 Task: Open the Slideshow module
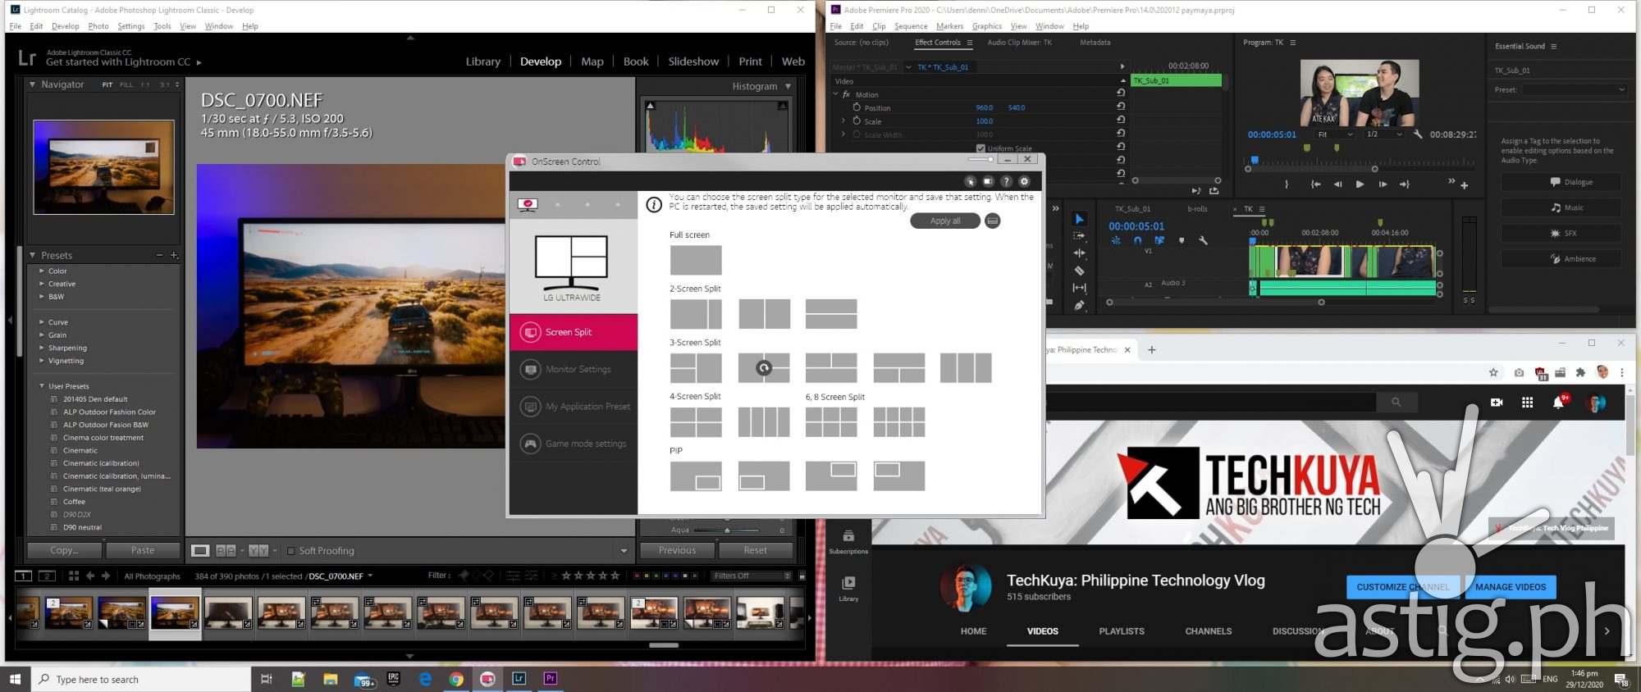[x=693, y=61]
